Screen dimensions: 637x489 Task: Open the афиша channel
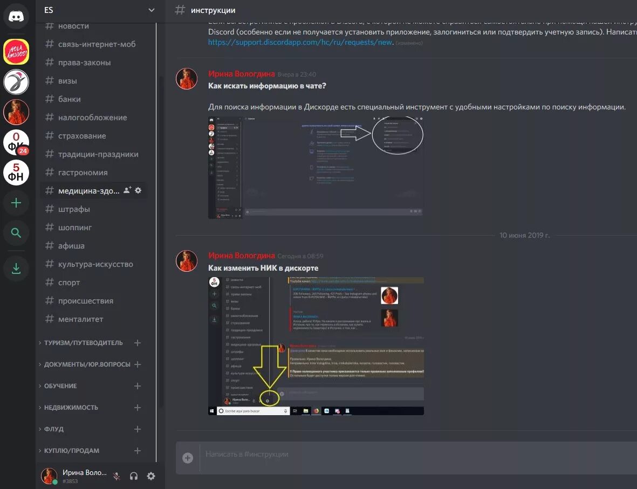(x=93, y=246)
